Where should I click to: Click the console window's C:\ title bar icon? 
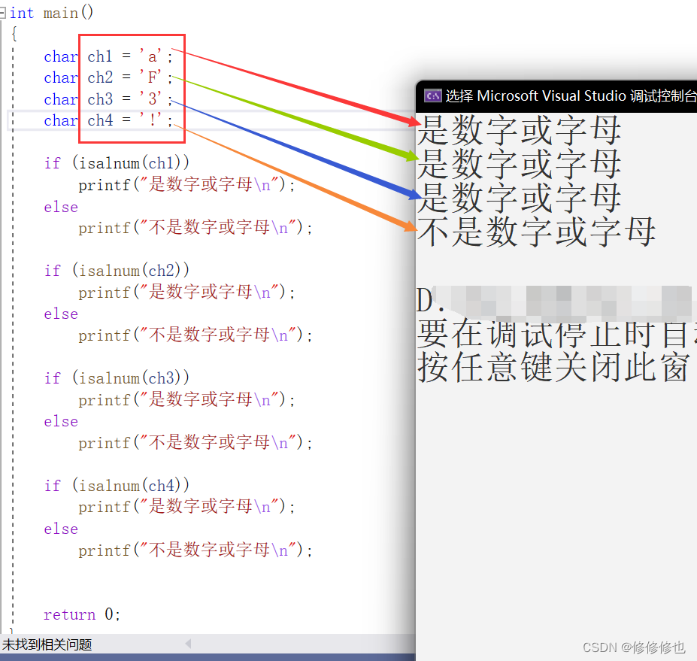432,96
